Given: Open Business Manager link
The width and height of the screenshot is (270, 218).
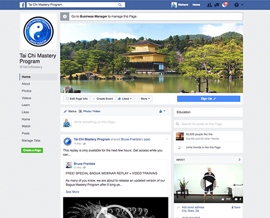Looking at the screenshot, I should tap(93, 16).
